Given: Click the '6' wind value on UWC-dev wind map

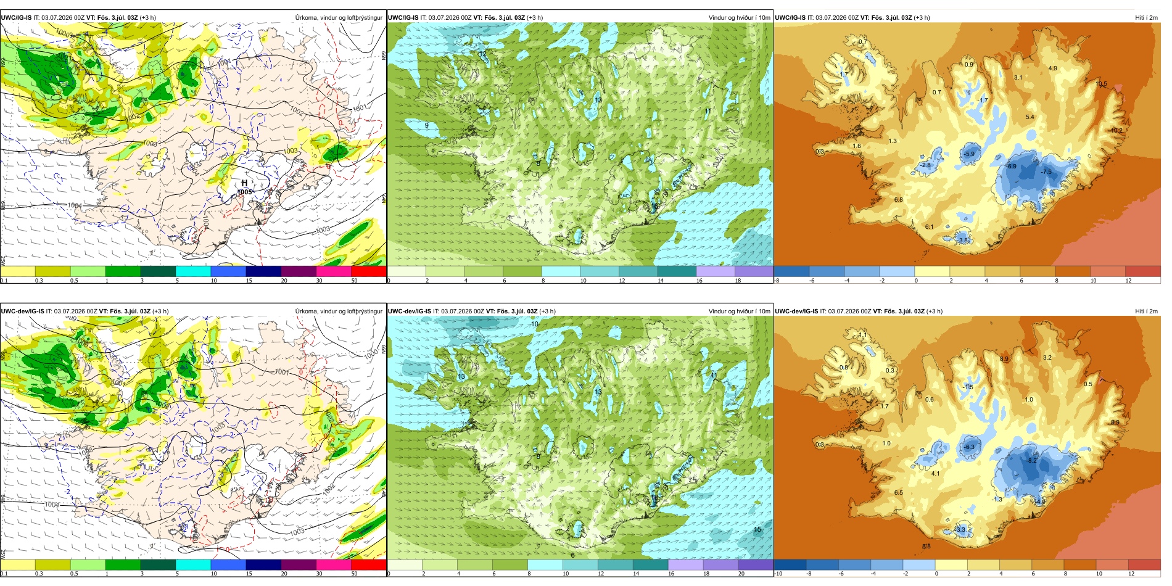Looking at the screenshot, I should 572,555.
